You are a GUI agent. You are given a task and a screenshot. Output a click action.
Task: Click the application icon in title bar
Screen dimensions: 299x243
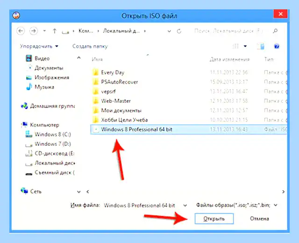coord(16,15)
